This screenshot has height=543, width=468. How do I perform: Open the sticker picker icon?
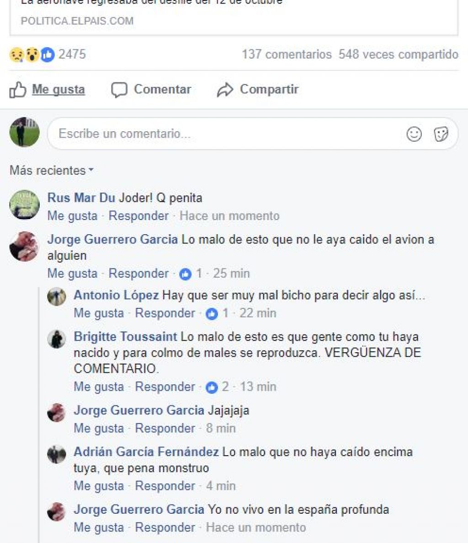click(x=441, y=134)
